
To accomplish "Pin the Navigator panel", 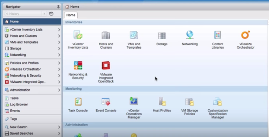I will [x=58, y=7].
